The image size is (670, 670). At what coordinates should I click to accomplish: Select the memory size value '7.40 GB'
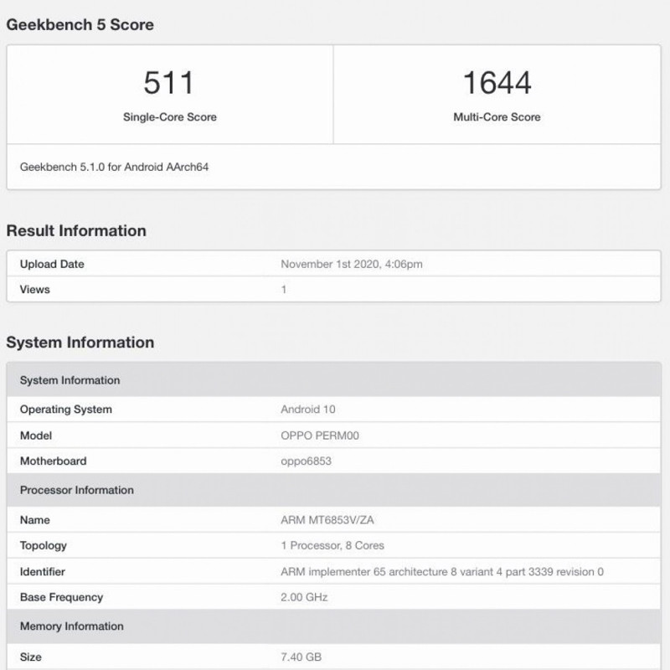[301, 657]
